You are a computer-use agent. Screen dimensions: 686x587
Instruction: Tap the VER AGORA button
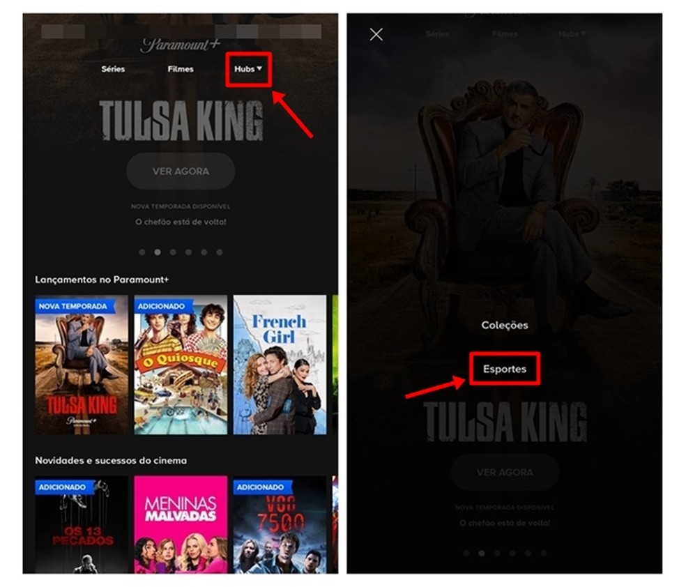181,171
